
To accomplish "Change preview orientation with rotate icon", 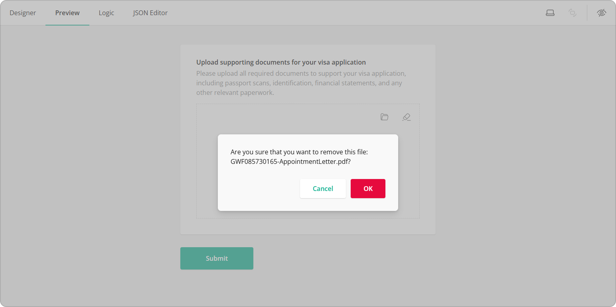I will tap(573, 12).
